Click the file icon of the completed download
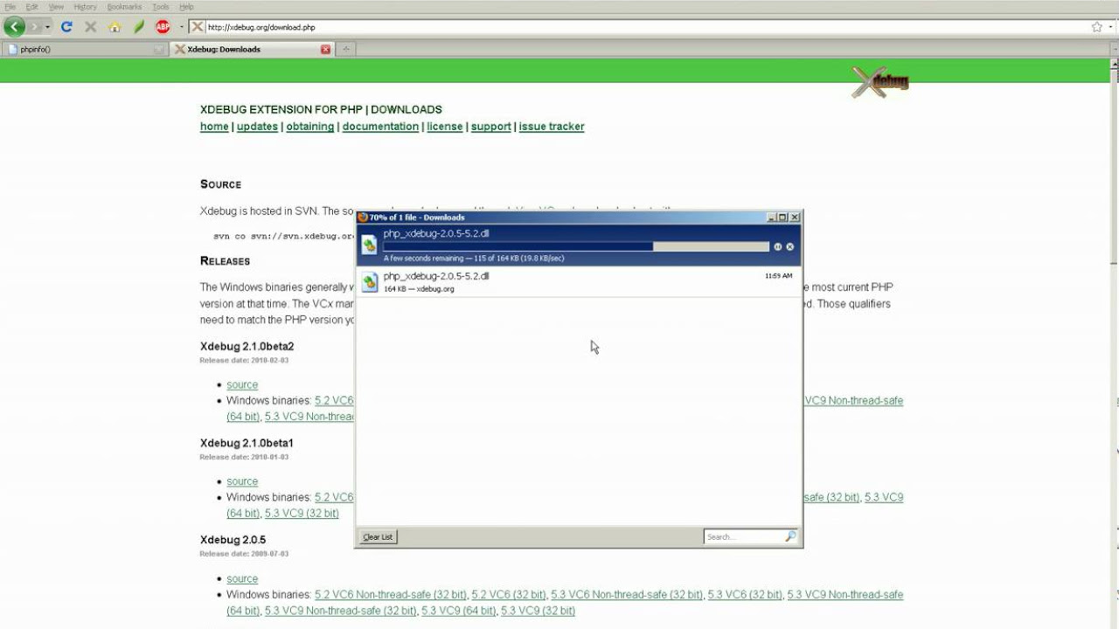This screenshot has width=1119, height=629. 370,281
